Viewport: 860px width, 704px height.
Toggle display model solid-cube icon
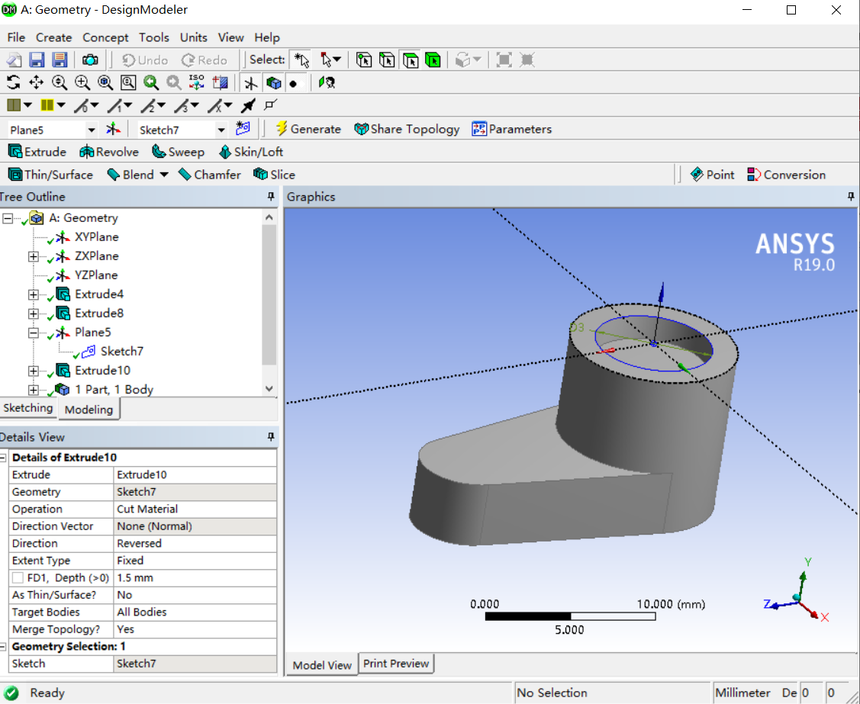point(274,83)
